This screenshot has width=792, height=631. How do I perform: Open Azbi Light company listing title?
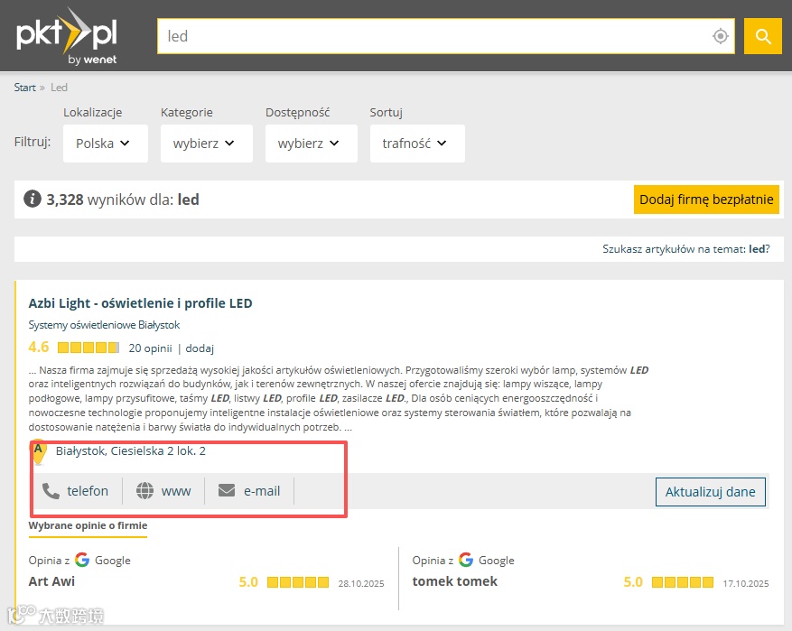140,303
